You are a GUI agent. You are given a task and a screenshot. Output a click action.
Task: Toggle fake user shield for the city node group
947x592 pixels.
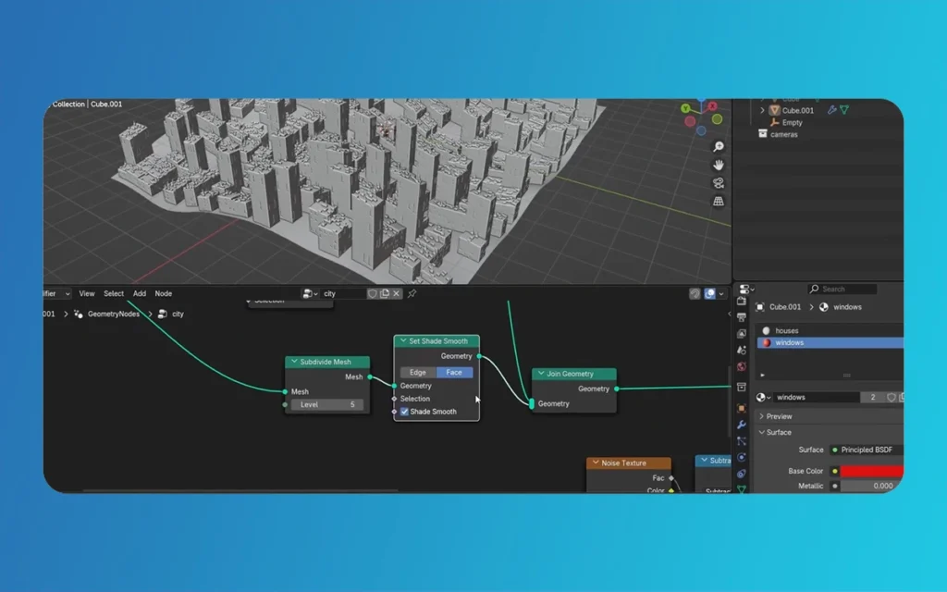373,293
